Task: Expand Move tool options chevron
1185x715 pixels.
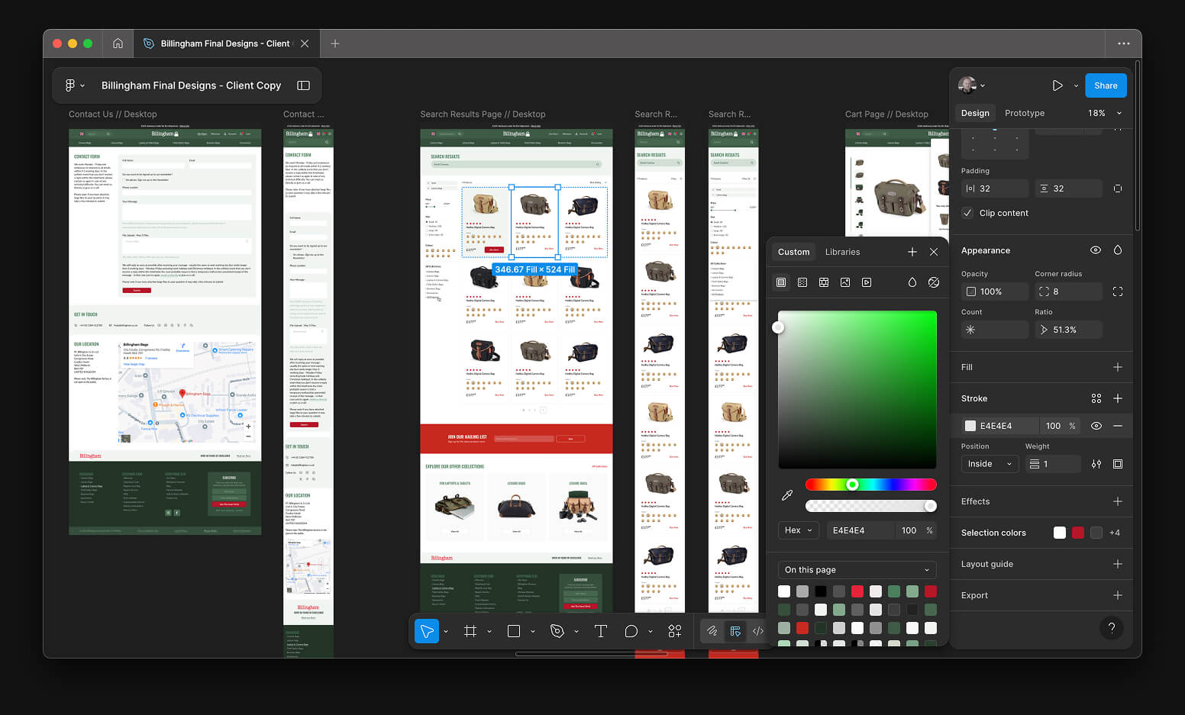Action: point(446,632)
